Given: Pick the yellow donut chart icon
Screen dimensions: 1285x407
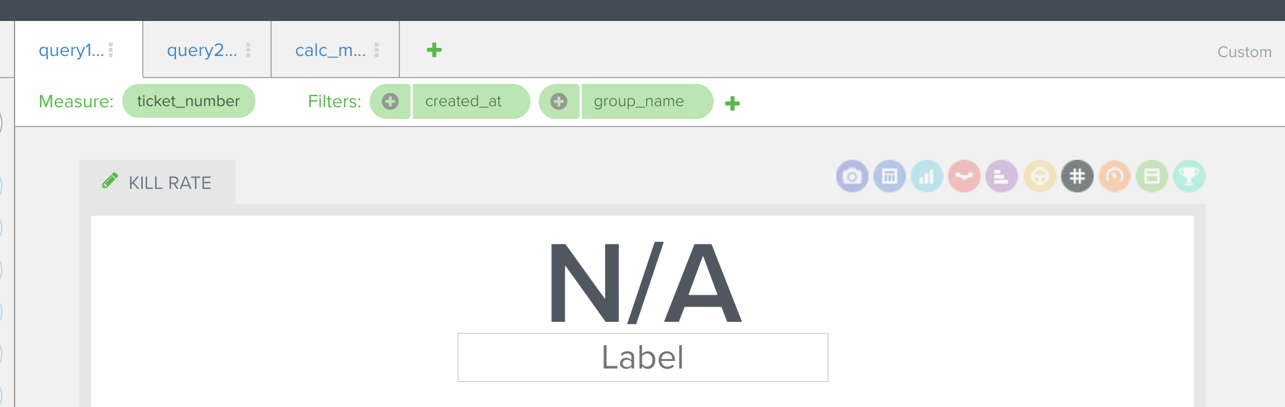Looking at the screenshot, I should (1040, 176).
